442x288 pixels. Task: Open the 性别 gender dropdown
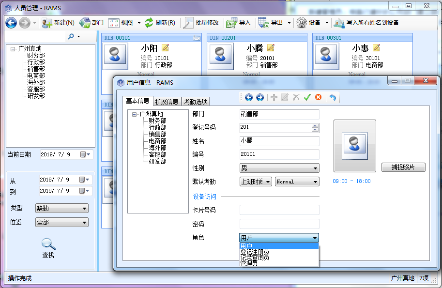pos(279,168)
